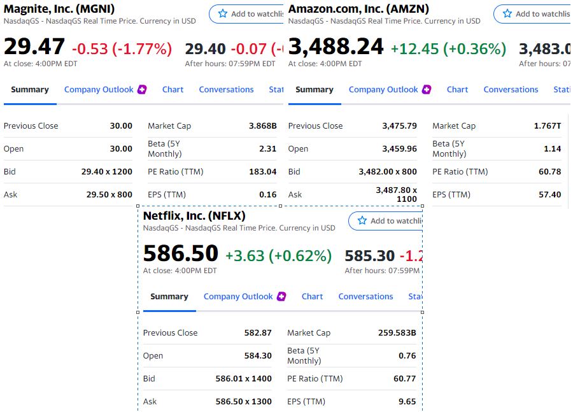Click Magnite's change -0.53 (-1.77%)
This screenshot has width=573, height=412.
(x=122, y=48)
